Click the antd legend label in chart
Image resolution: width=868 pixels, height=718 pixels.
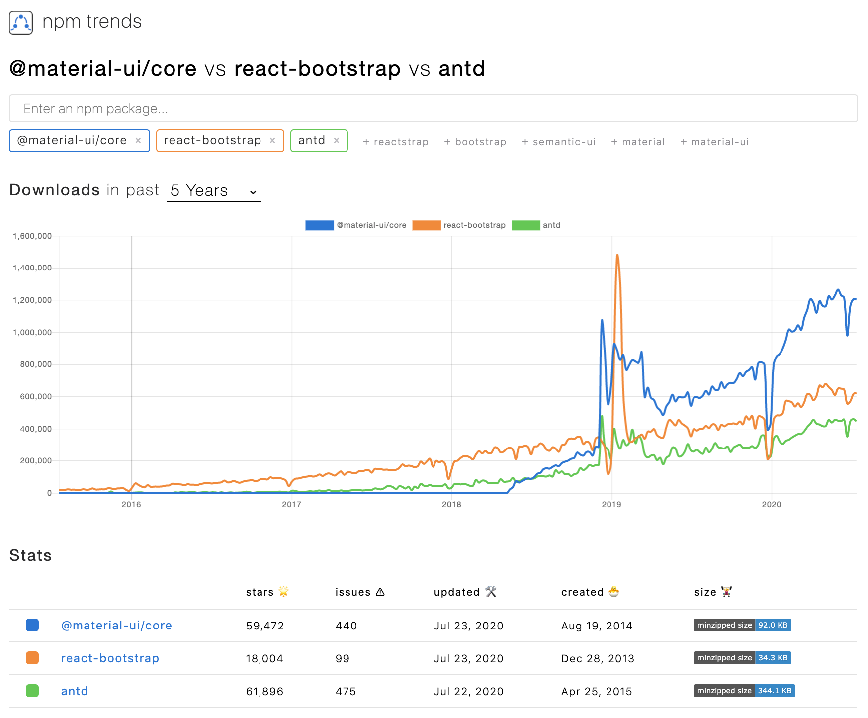(551, 225)
